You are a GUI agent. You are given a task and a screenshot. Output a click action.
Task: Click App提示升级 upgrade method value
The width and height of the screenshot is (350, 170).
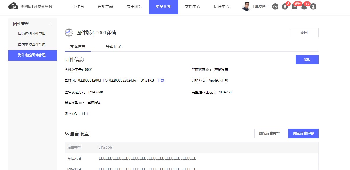click(x=219, y=80)
